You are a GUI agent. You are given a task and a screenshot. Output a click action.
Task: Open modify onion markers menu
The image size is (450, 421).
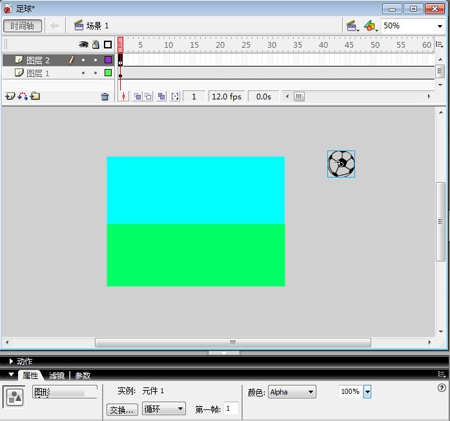click(175, 96)
